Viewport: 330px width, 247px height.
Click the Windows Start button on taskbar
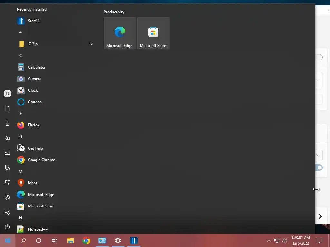(8, 241)
